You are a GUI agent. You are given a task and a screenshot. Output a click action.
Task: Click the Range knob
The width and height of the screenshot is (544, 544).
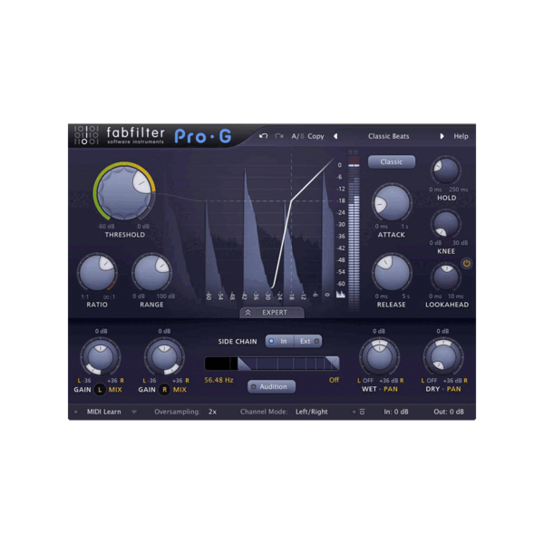151,272
